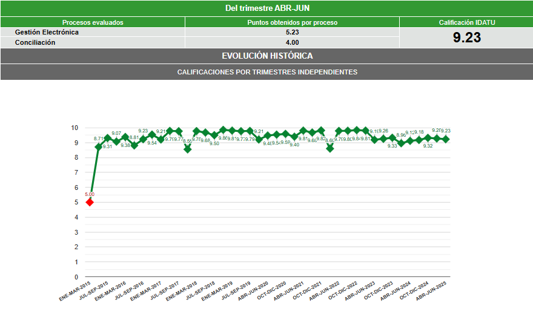
Task: Click the 5.23 points value cell
Action: point(292,32)
